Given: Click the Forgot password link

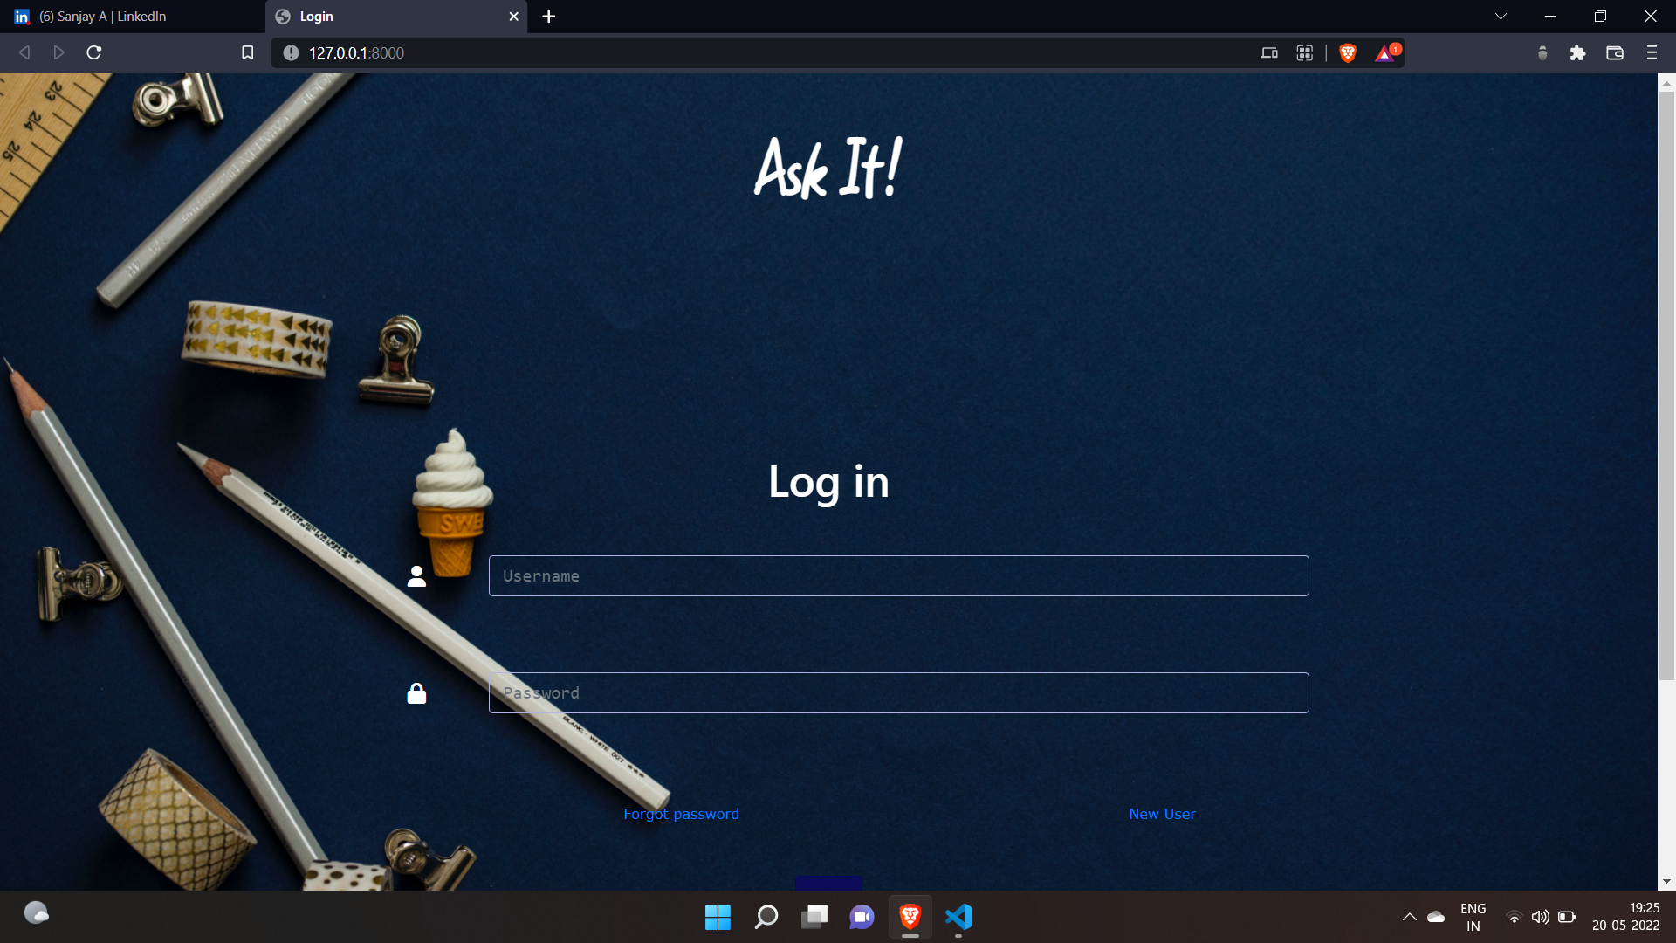Looking at the screenshot, I should pyautogui.click(x=681, y=814).
